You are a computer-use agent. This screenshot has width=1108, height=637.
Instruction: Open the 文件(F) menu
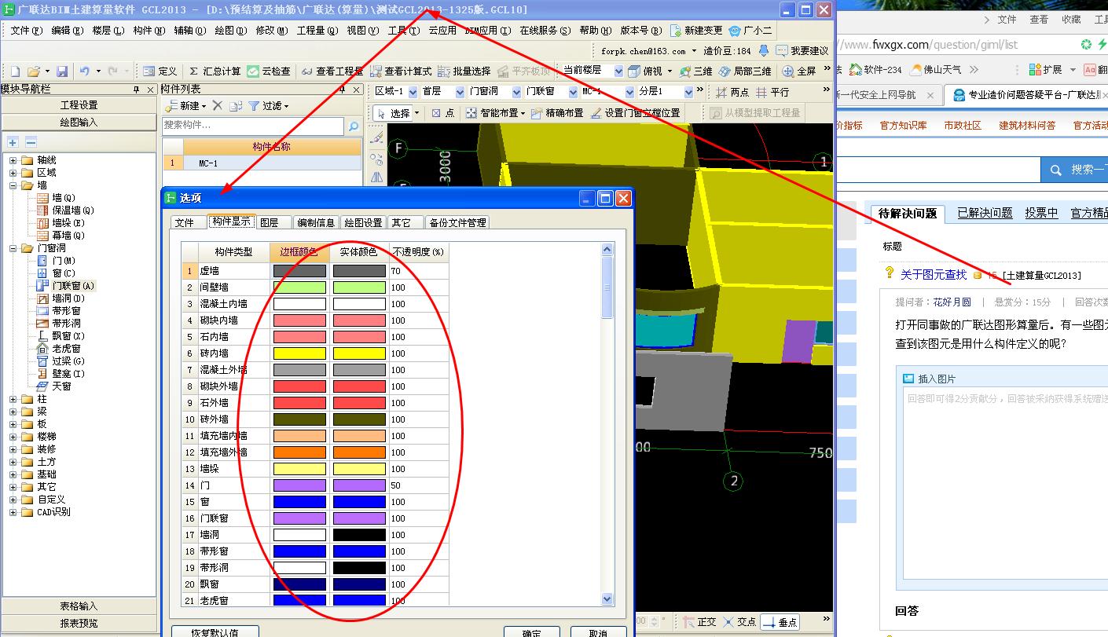point(26,31)
